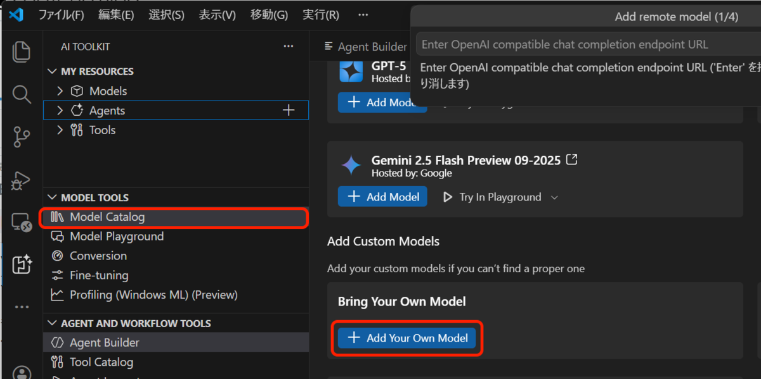Open the 表示(V) menu
Image resolution: width=761 pixels, height=379 pixels.
point(217,15)
